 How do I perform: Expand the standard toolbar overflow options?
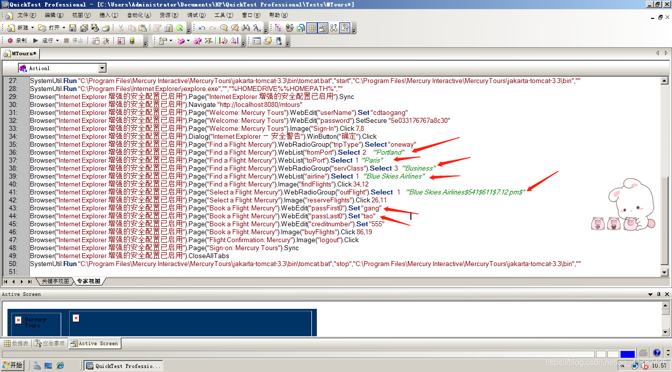coord(189,31)
